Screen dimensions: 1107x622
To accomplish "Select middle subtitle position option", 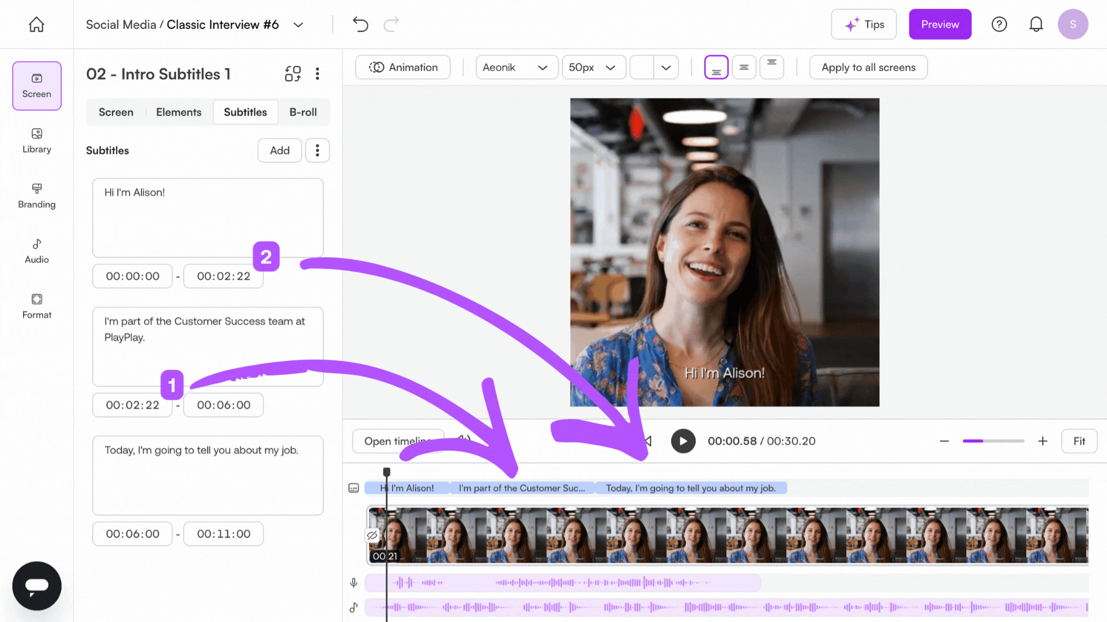I will 744,67.
